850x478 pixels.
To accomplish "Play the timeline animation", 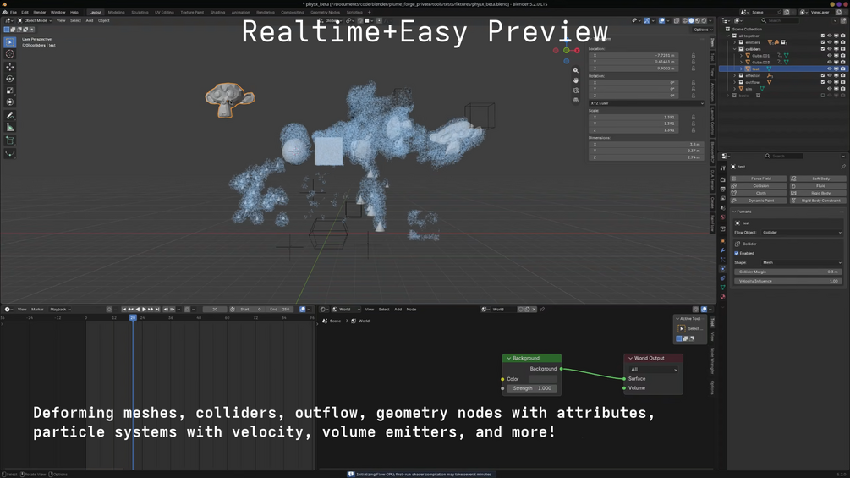I will (144, 310).
